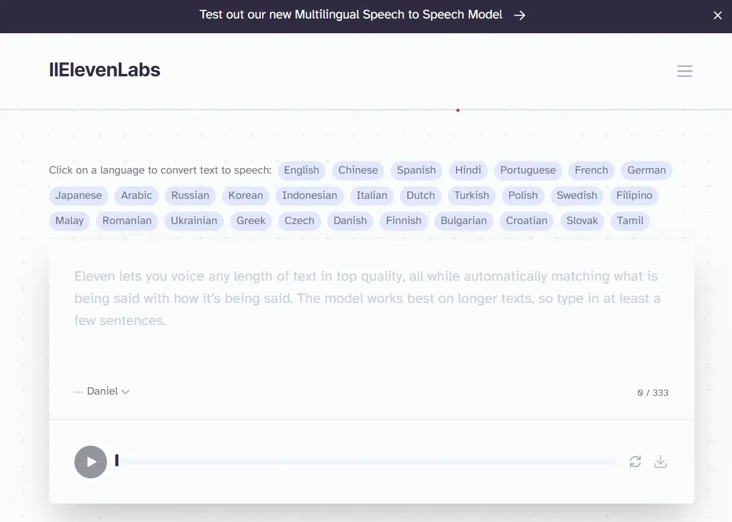Regenerate the speech audio
732x522 pixels.
click(635, 461)
